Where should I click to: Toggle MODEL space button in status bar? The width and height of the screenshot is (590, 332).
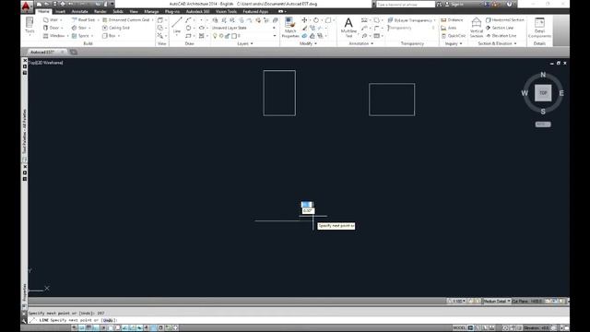click(x=459, y=328)
